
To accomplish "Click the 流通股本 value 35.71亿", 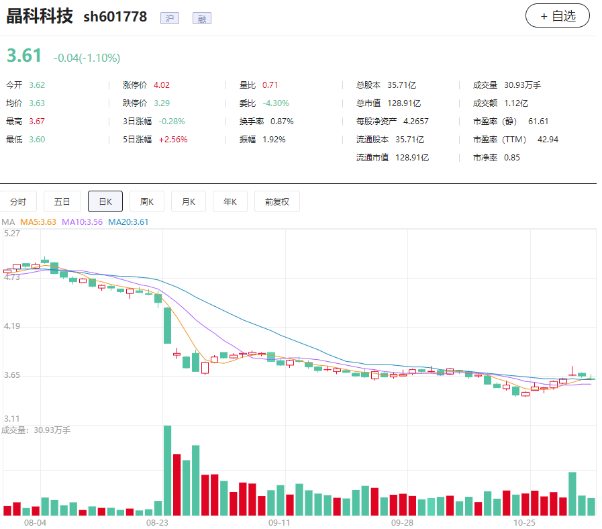I will (409, 140).
